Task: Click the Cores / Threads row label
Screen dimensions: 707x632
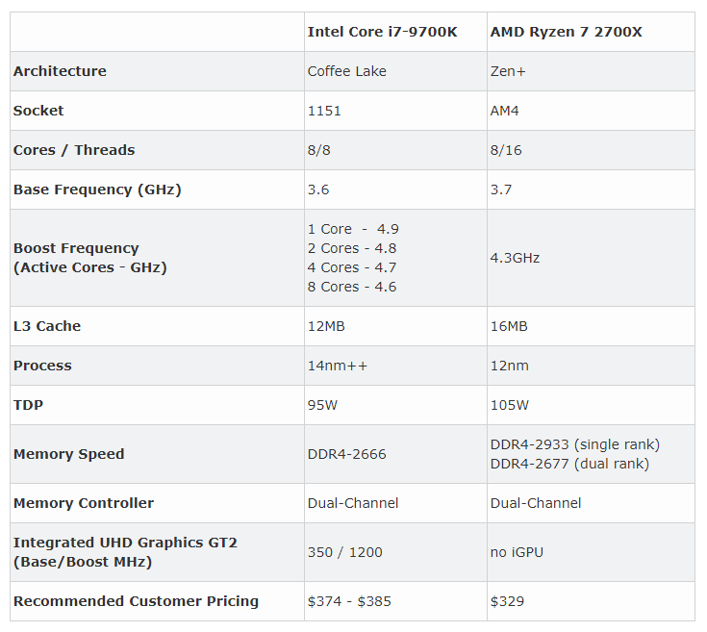Action: coord(74,150)
